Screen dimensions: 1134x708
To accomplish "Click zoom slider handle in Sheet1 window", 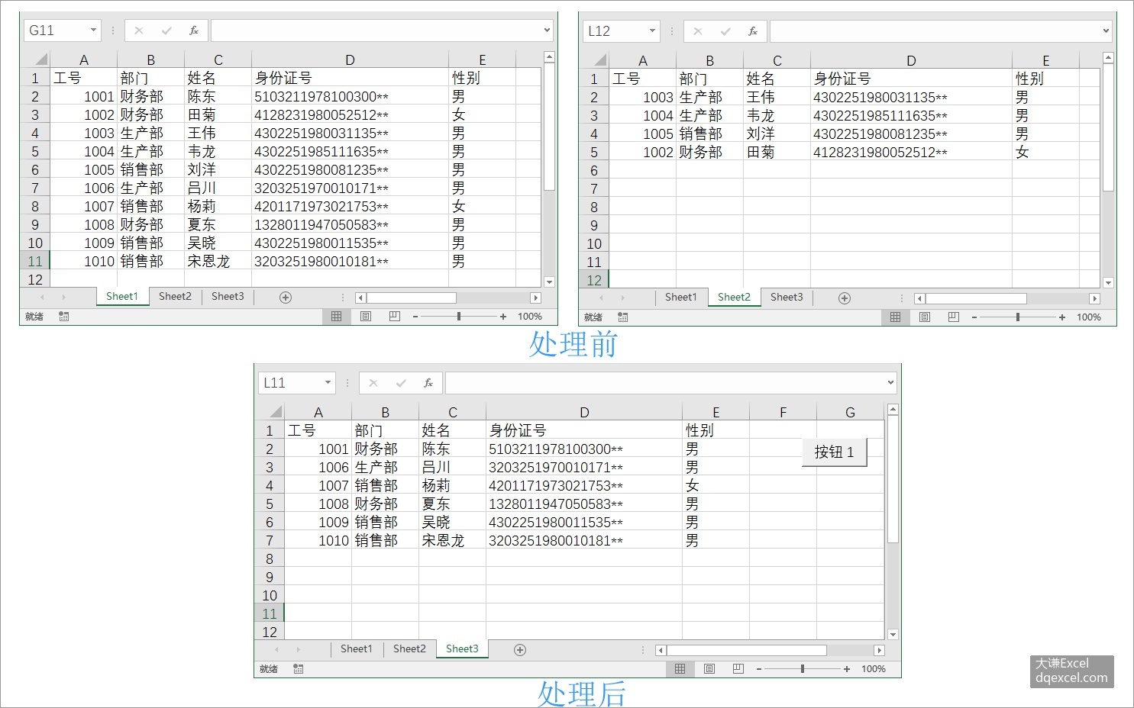I will click(459, 317).
